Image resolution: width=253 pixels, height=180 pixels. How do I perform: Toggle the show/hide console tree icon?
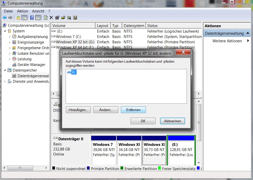[24, 18]
